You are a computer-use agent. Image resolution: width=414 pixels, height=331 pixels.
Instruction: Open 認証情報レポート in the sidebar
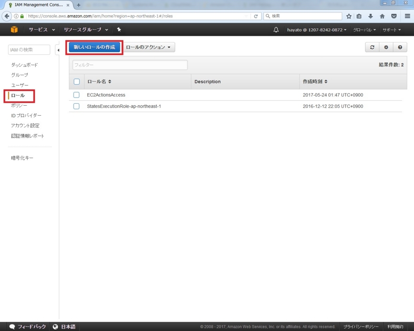27,136
